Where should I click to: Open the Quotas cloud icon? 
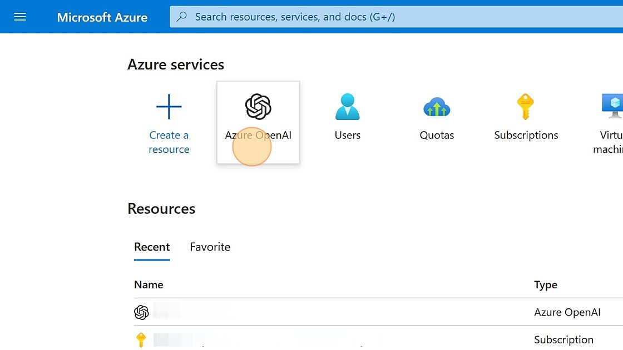437,107
